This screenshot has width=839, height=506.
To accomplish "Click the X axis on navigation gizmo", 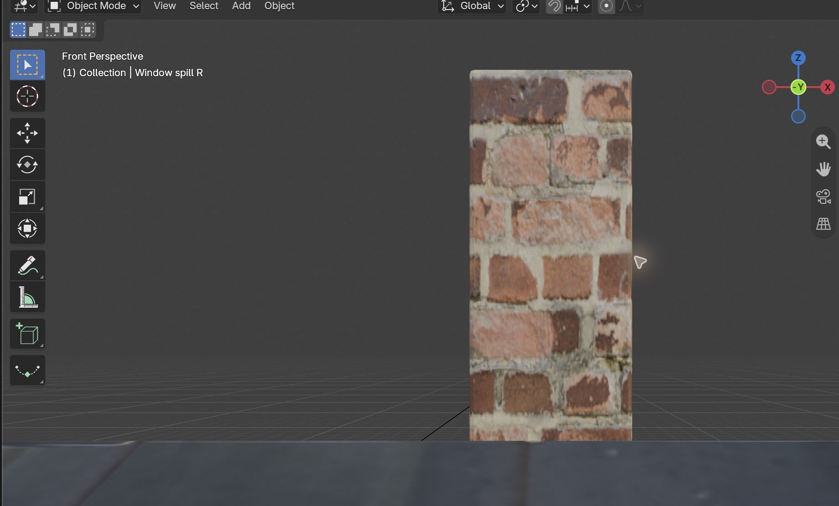I will point(827,87).
